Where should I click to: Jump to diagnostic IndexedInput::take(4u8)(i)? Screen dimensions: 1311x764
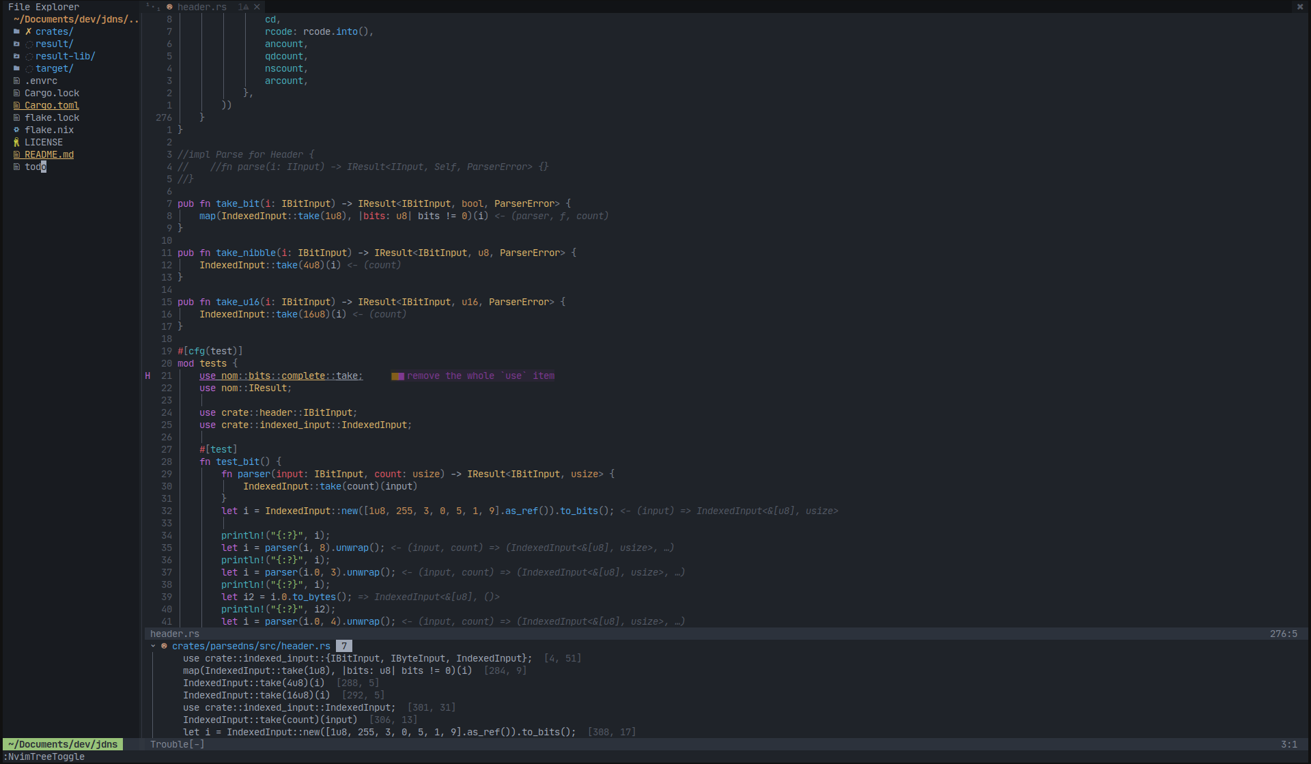click(253, 683)
